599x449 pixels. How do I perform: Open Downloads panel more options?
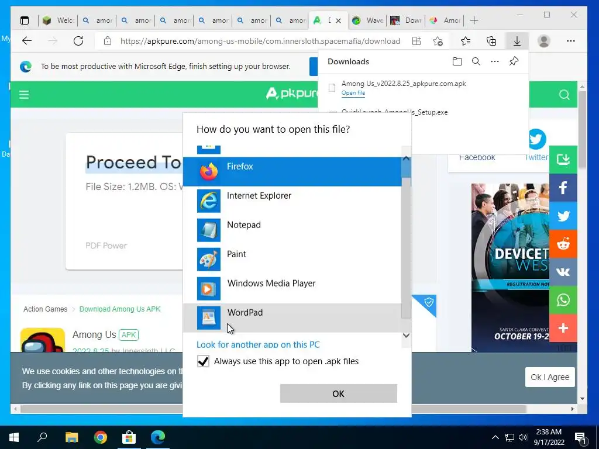pos(495,61)
